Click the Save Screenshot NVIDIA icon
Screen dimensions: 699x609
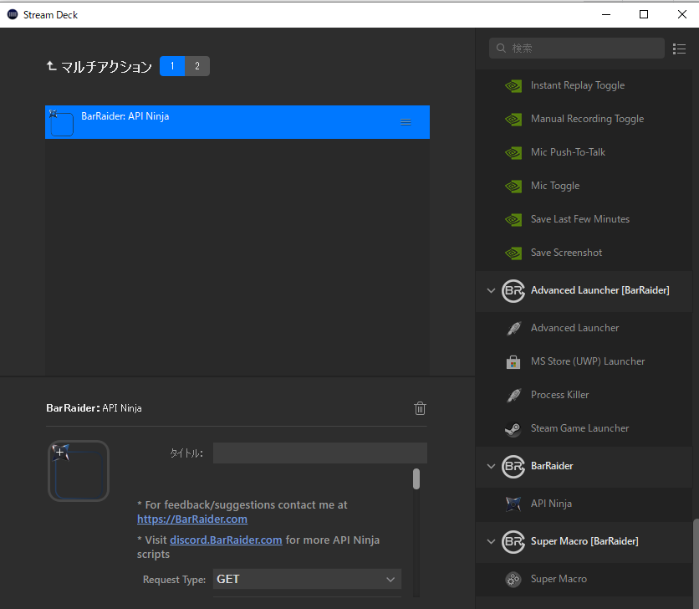513,253
